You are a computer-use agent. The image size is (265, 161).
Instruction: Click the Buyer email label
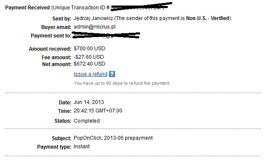pos(56,27)
